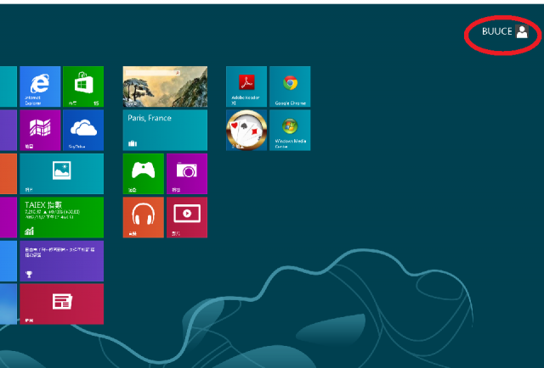This screenshot has height=368, width=544.
Task: Open the TAIEX finance tile
Action: coord(62,217)
